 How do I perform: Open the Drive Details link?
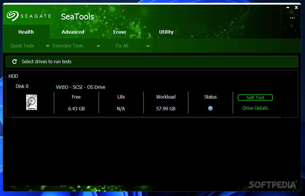point(255,108)
